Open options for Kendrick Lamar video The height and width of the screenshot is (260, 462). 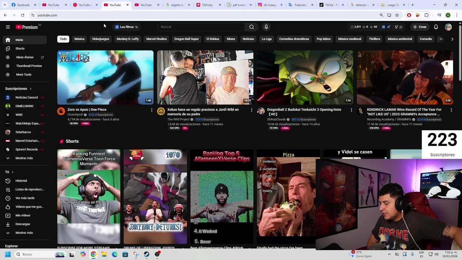pyautogui.click(x=451, y=110)
